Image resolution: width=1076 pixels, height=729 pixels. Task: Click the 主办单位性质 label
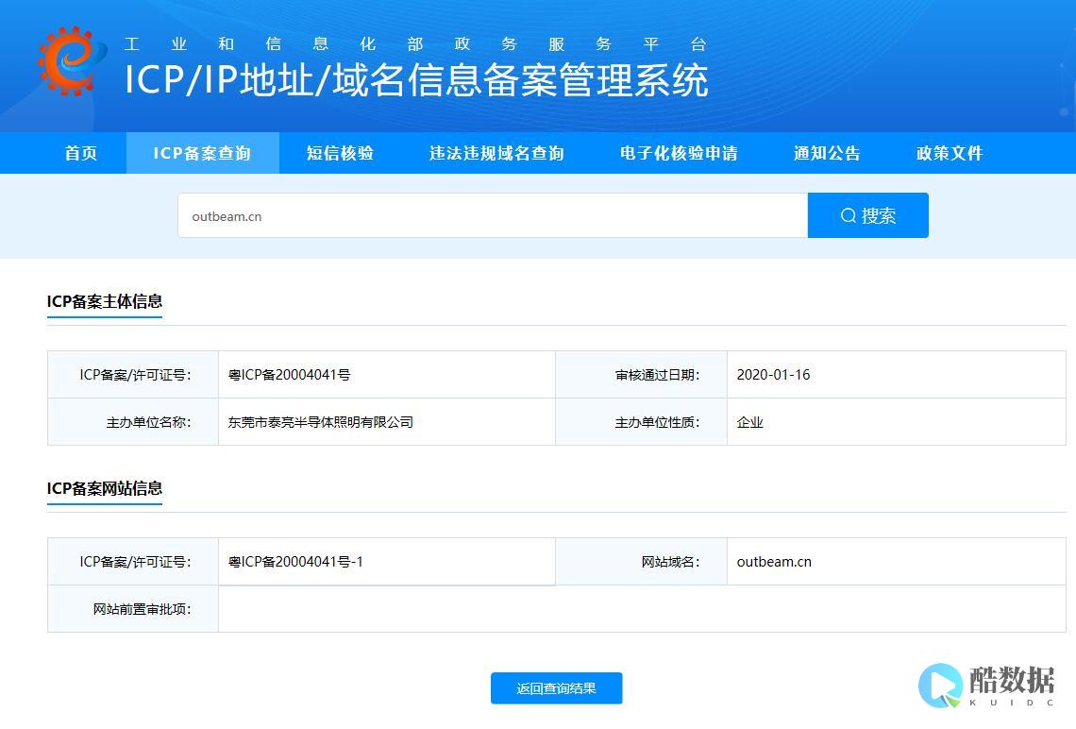658,422
